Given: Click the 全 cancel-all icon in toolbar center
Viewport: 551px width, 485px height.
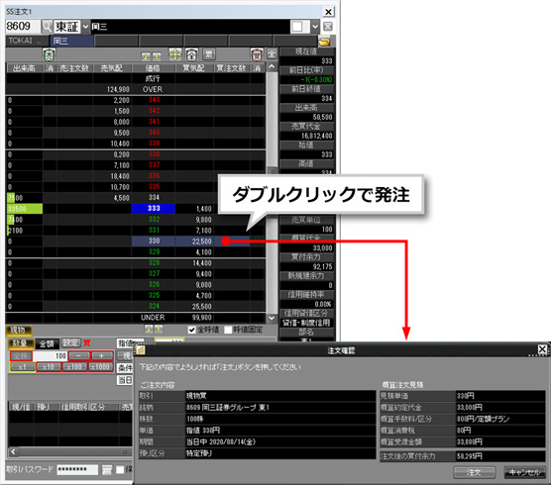Looking at the screenshot, I should point(191,54).
